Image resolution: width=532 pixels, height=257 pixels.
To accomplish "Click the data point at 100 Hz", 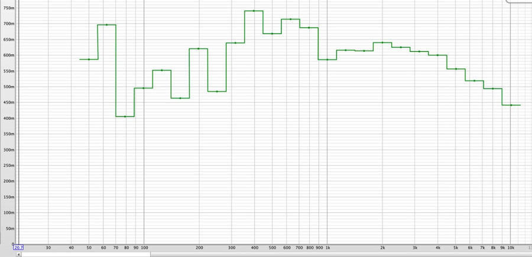I will (x=144, y=88).
